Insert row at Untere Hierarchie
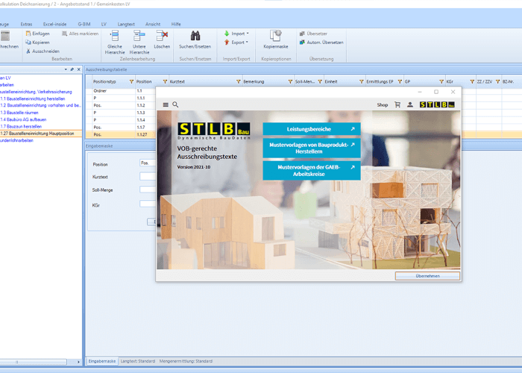 tap(139, 43)
